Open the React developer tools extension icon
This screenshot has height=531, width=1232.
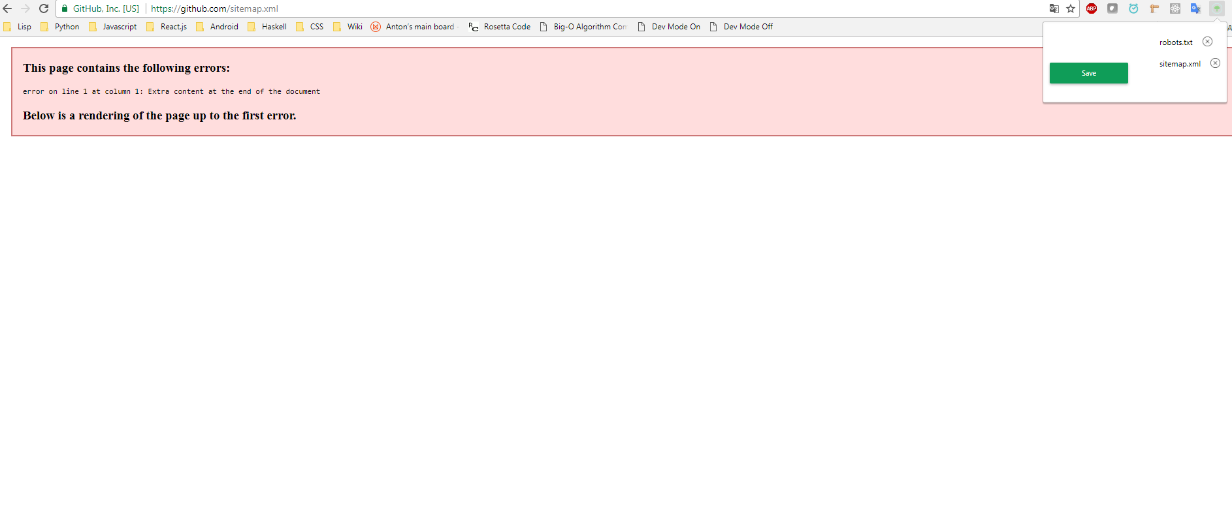coord(1175,8)
